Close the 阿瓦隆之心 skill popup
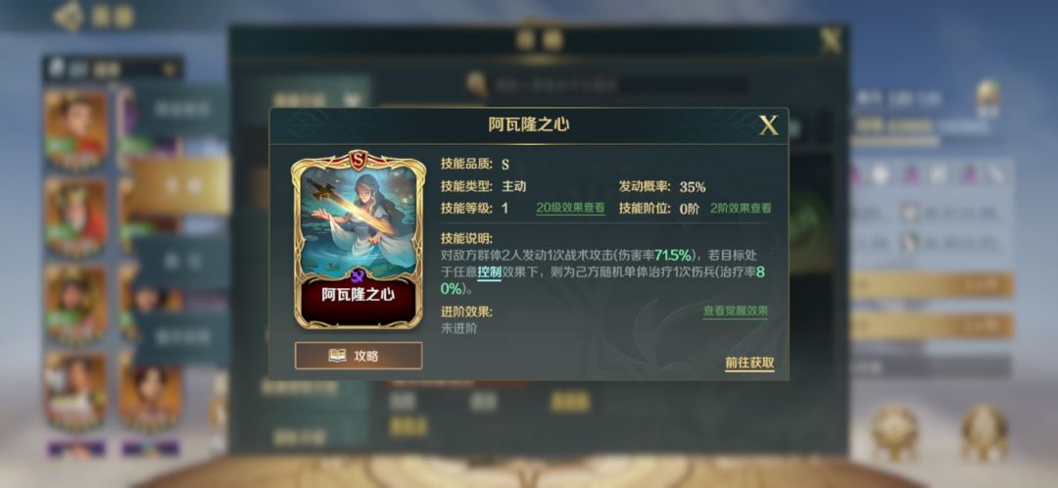 (769, 125)
